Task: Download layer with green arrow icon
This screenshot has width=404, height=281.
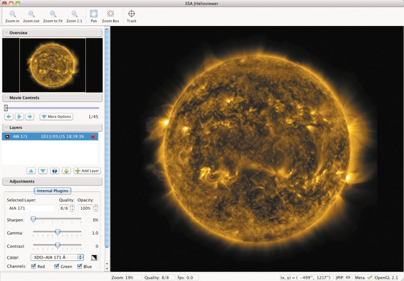Action: click(66, 170)
